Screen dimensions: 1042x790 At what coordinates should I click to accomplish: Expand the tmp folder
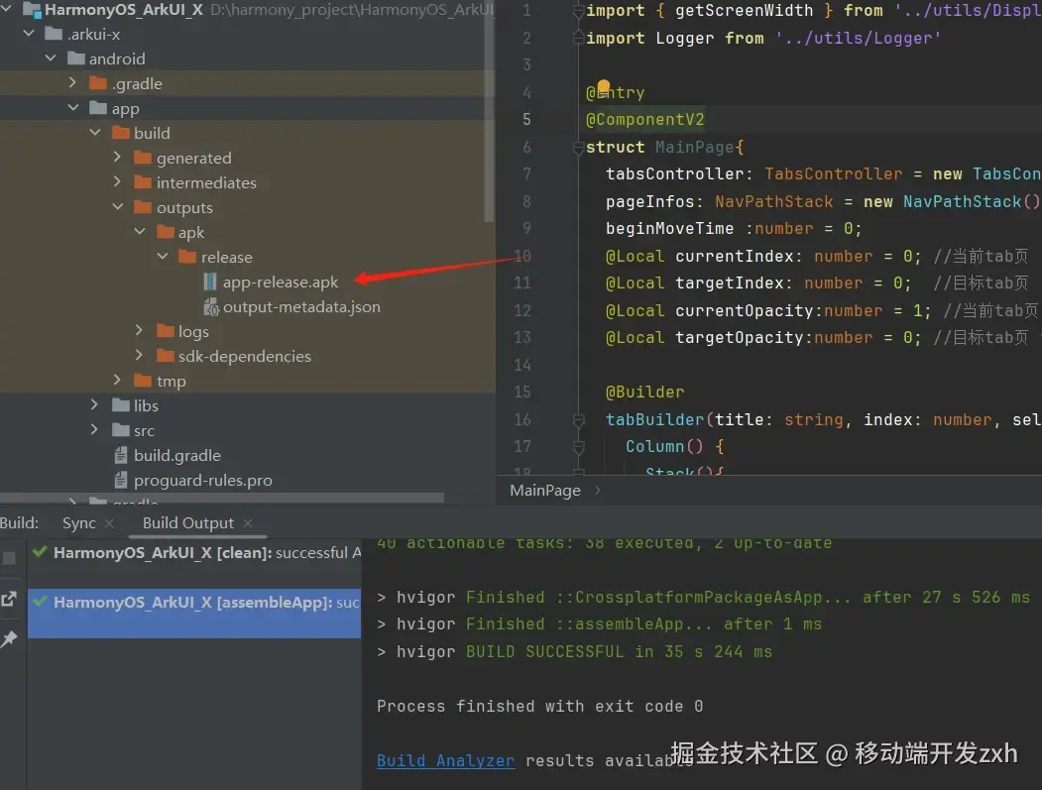pos(117,380)
